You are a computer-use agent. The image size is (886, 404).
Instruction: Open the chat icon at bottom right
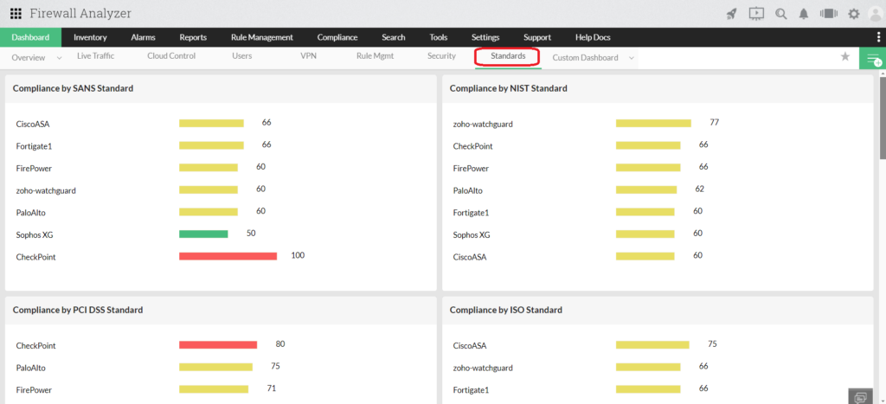861,397
